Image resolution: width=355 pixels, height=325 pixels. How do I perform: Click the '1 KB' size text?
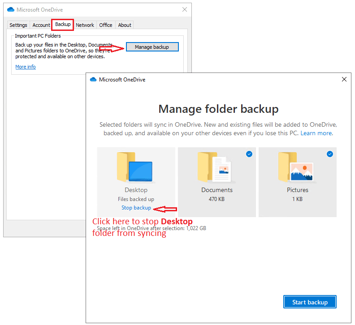(297, 199)
